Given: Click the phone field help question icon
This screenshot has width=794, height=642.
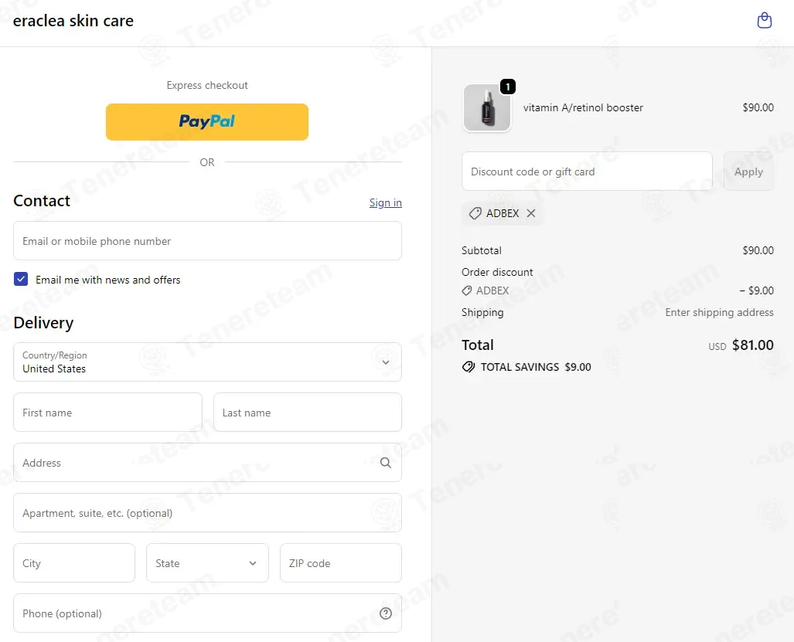Looking at the screenshot, I should pyautogui.click(x=386, y=613).
